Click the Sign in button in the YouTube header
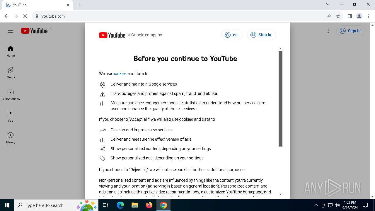The height and width of the screenshot is (211, 375). 351,31
